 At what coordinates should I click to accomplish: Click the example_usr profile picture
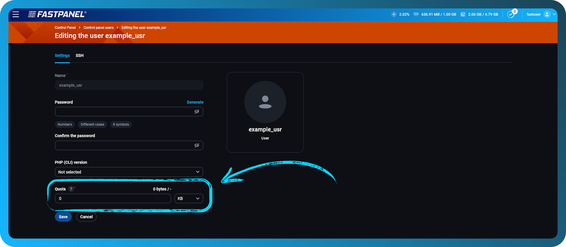tap(265, 102)
